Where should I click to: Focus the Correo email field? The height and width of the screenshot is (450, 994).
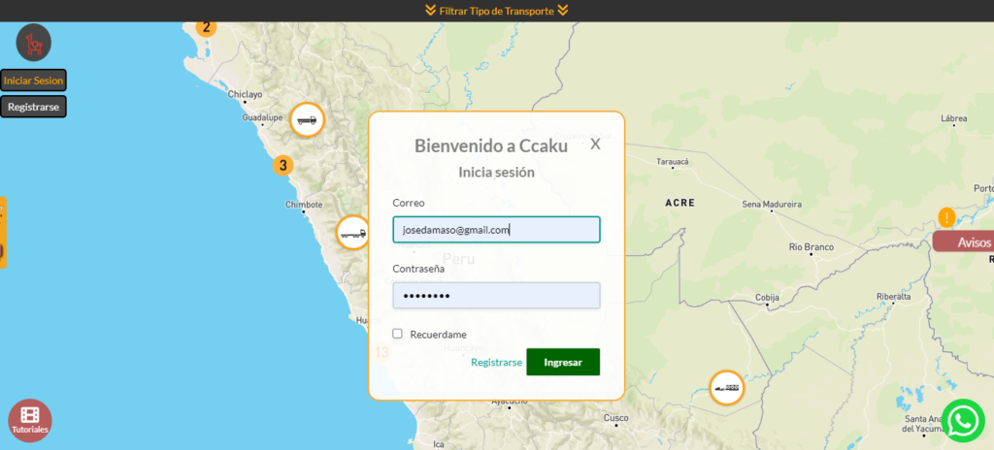click(496, 230)
